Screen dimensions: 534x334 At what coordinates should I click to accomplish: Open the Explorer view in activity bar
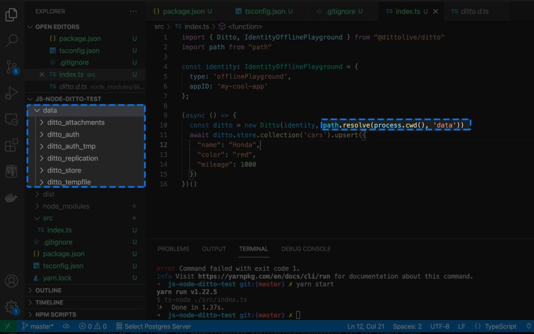point(12,15)
